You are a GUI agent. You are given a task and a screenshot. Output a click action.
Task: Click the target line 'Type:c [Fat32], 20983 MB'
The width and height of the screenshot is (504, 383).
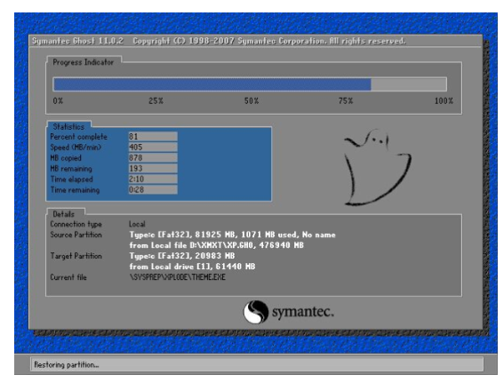coord(182,256)
